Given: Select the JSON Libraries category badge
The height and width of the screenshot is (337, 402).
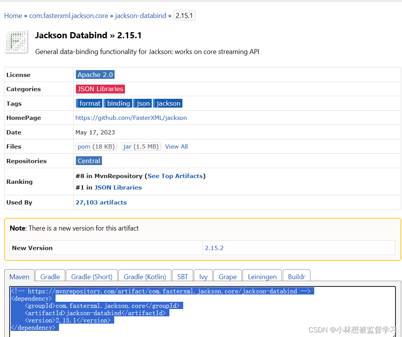Looking at the screenshot, I should 100,89.
